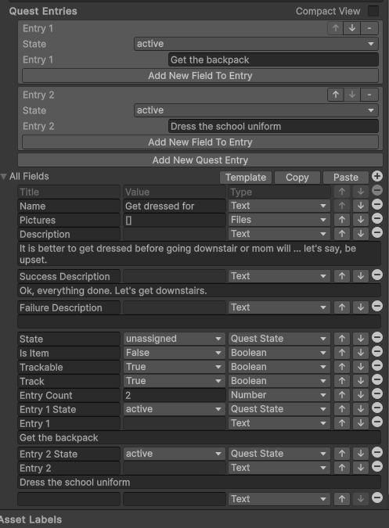
Task: Open Failure Description Text type dropdown
Action: 279,307
